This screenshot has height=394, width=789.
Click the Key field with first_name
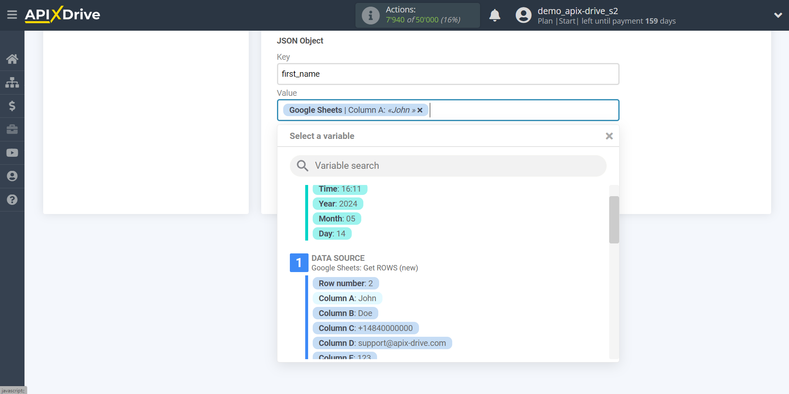pyautogui.click(x=448, y=74)
